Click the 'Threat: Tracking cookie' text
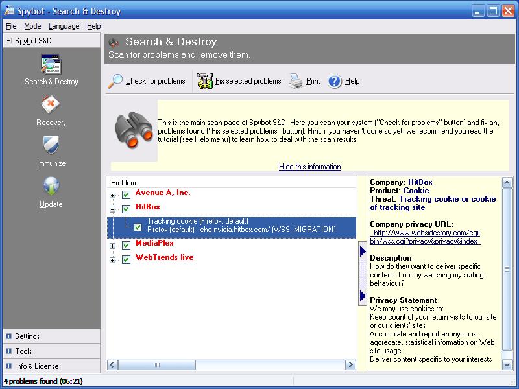Viewport: 519px width, 389px height. coord(433,203)
